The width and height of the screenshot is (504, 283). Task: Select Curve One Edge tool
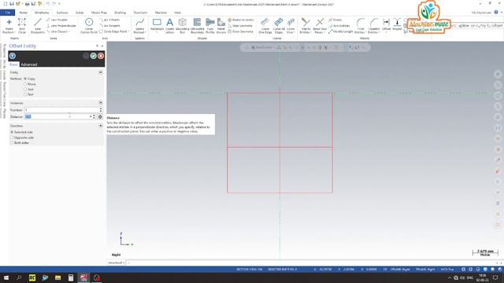coord(265,26)
